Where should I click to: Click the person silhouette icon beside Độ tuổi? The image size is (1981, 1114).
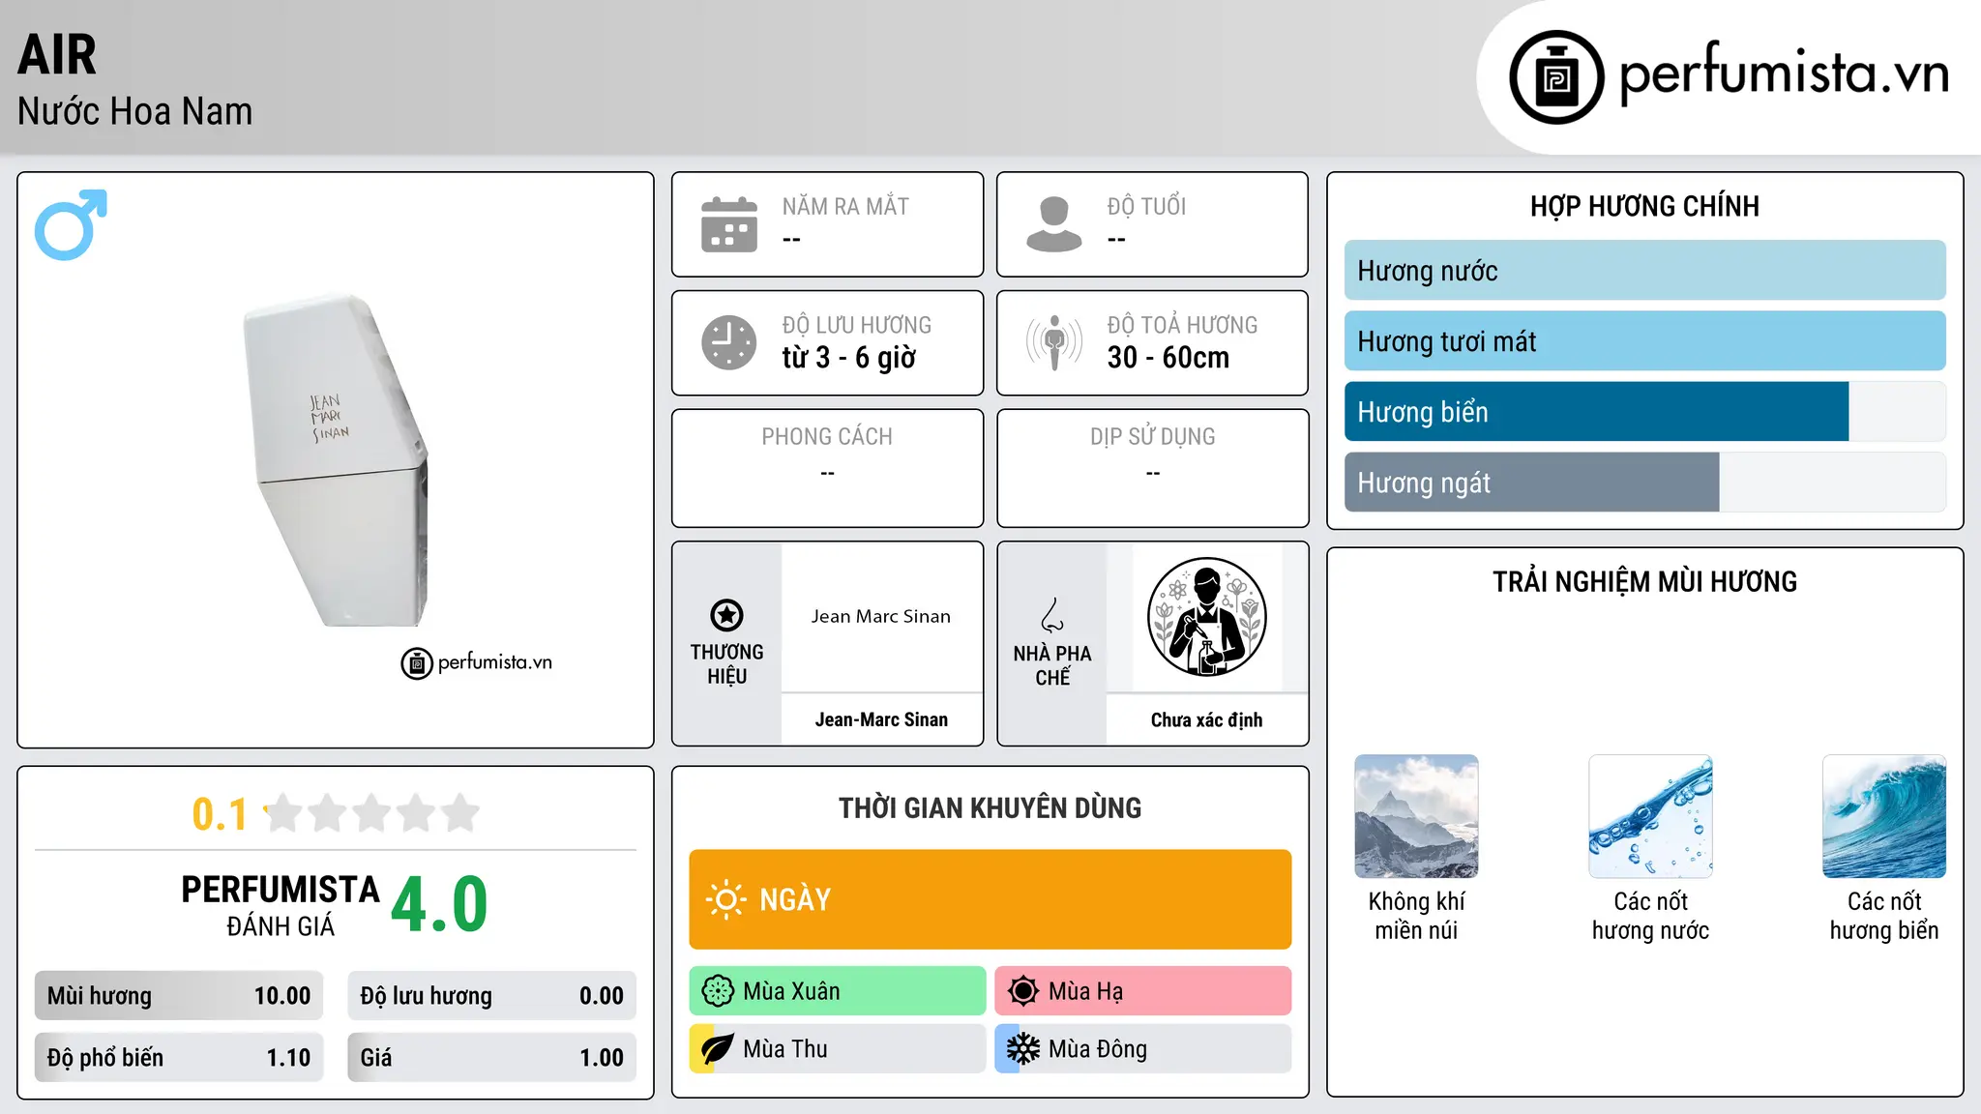click(x=1054, y=224)
